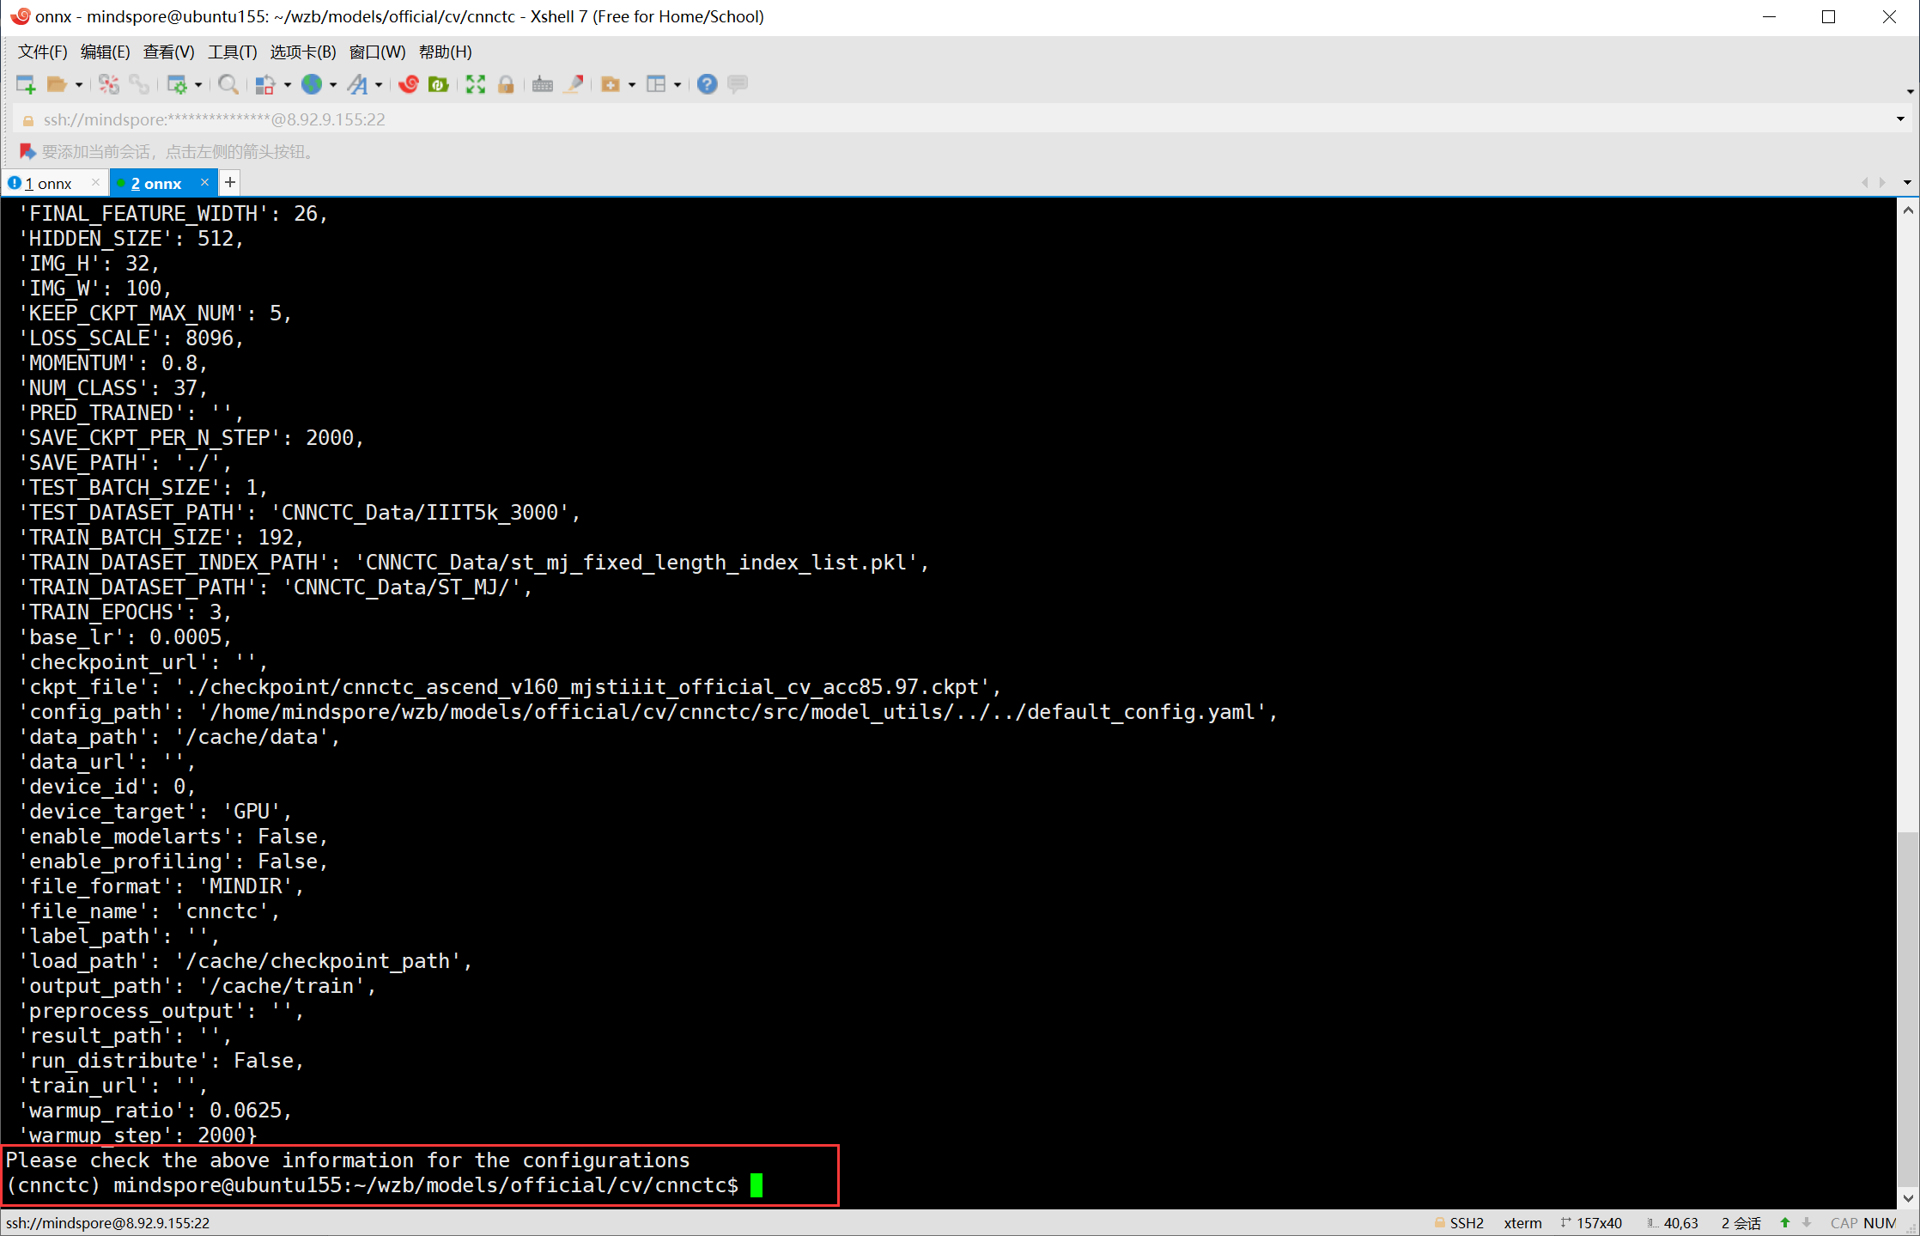1920x1236 pixels.
Task: Open the 帮助(H) menu
Action: point(446,52)
